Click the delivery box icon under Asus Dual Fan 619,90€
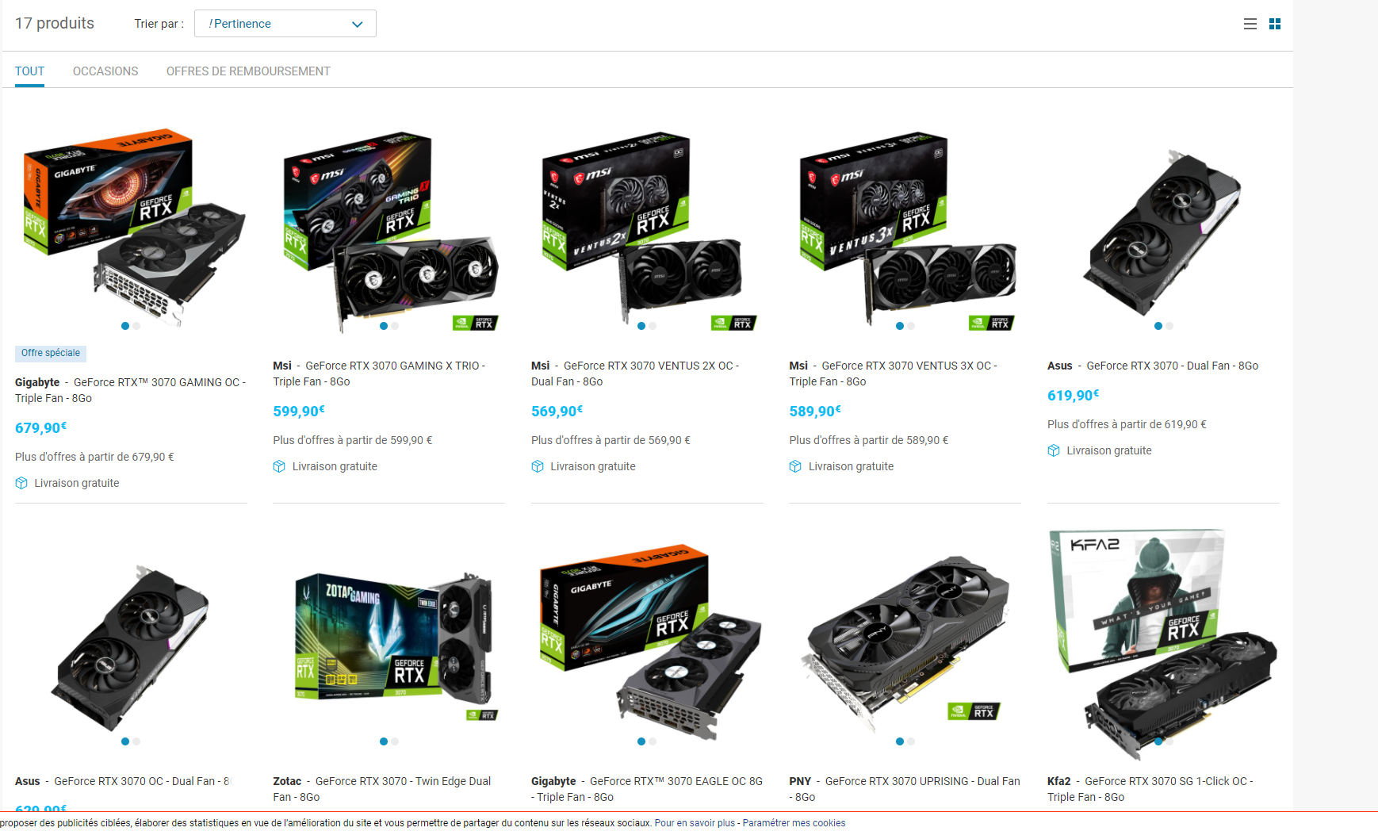1378x839 pixels. (x=1054, y=450)
